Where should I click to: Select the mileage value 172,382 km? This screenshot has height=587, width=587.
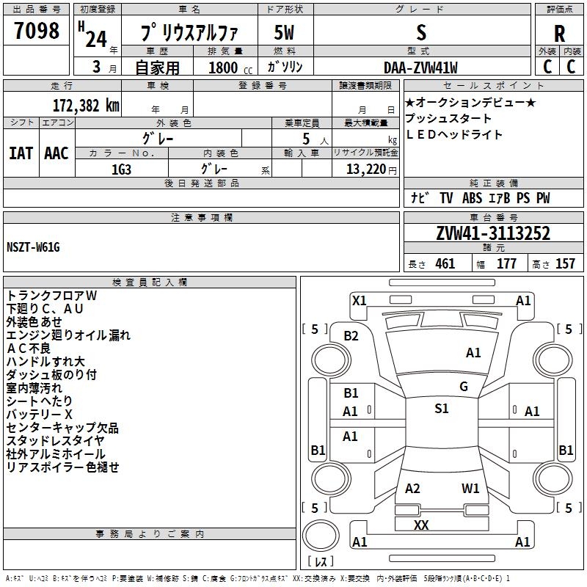click(86, 105)
